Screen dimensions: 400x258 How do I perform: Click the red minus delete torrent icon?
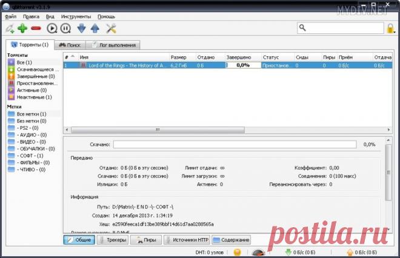[36, 28]
